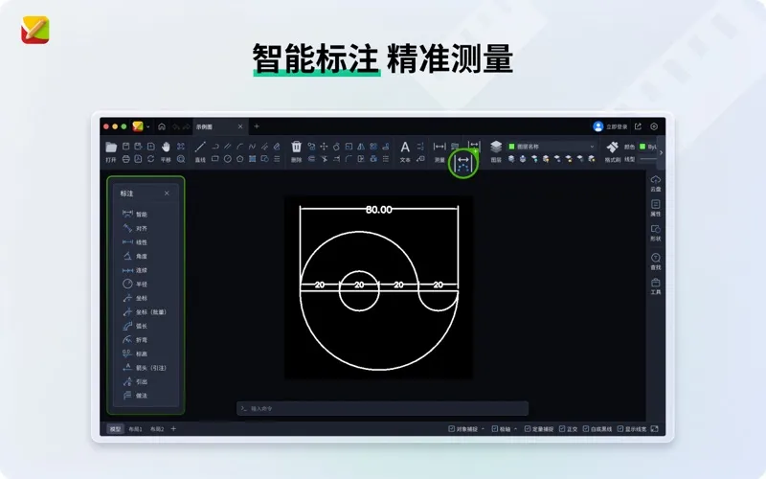Open the app logo dropdown arrow
Image resolution: width=766 pixels, height=479 pixels.
[148, 127]
